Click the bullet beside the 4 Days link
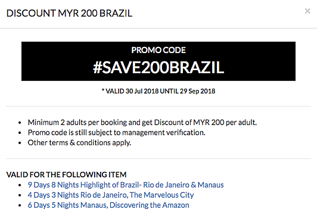317x222 pixels. click(x=19, y=195)
